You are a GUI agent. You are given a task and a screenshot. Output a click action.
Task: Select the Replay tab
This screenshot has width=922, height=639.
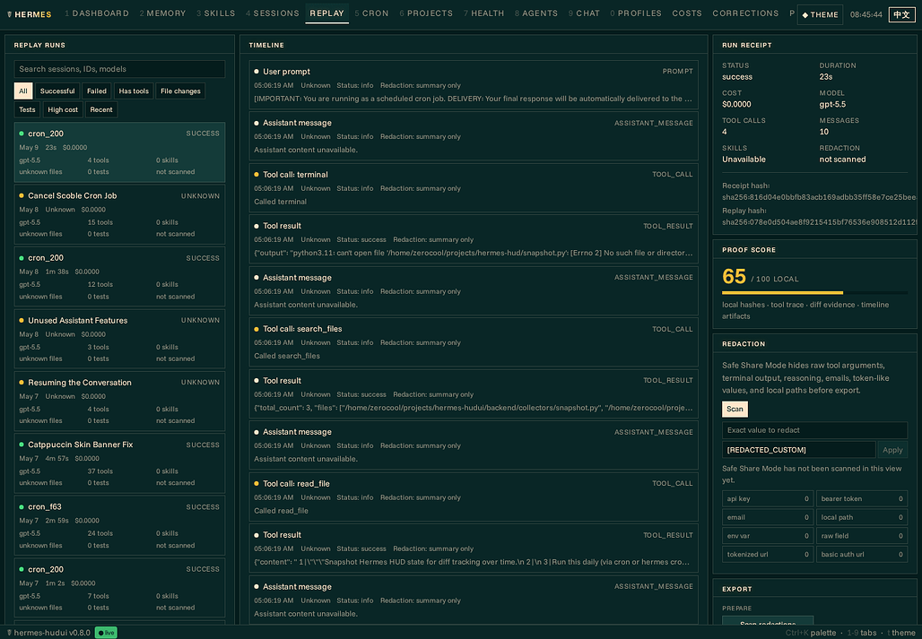click(x=326, y=13)
